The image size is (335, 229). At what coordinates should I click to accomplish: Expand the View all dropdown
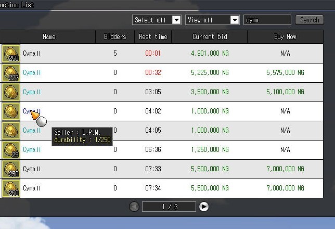tap(234, 20)
